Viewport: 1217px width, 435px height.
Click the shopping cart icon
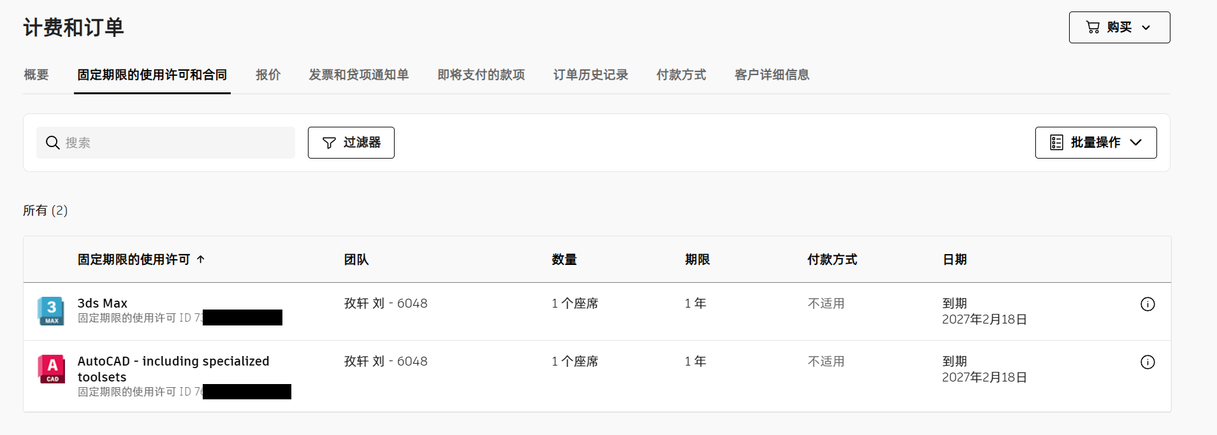coord(1093,27)
